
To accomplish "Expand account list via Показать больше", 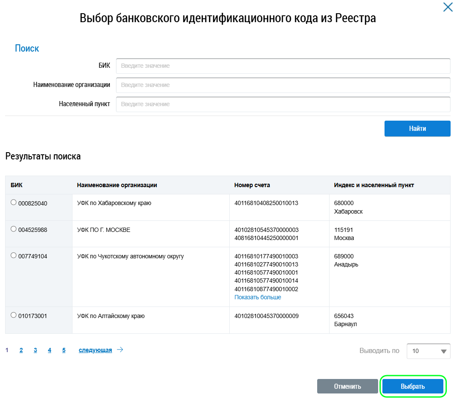I will [x=257, y=297].
